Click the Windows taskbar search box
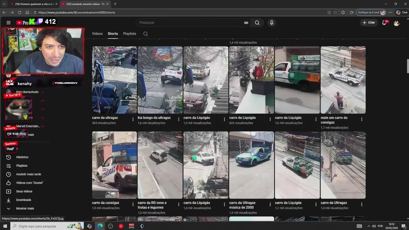The width and height of the screenshot is (409, 230). [x=47, y=226]
